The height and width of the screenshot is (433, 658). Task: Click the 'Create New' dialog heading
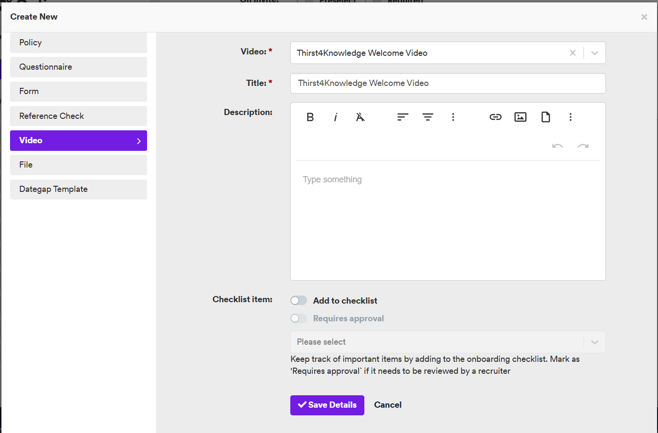coord(34,17)
